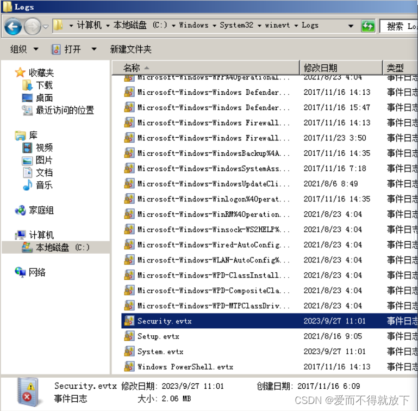This screenshot has height=411, width=418.
Task: Open the recent pages dropdown arrow
Action: tap(46, 27)
